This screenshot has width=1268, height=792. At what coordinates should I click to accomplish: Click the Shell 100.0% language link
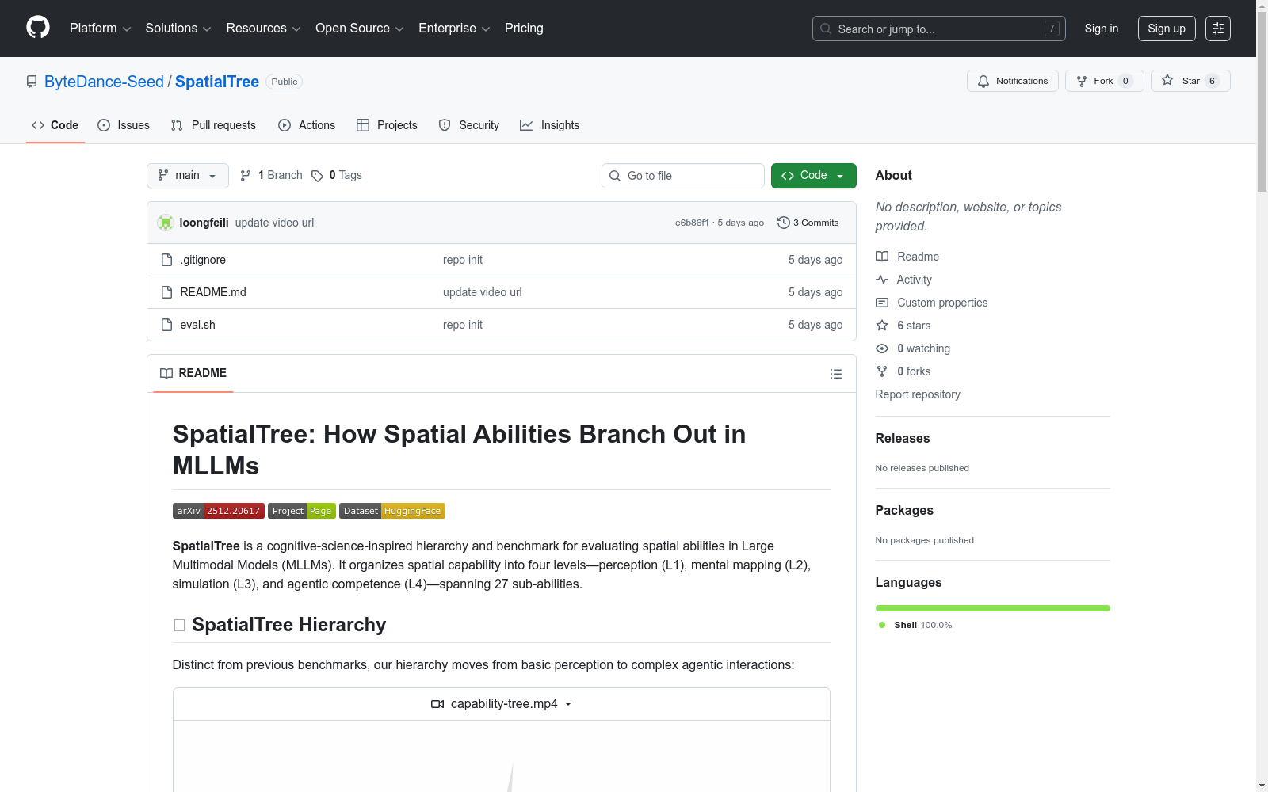[x=915, y=625]
